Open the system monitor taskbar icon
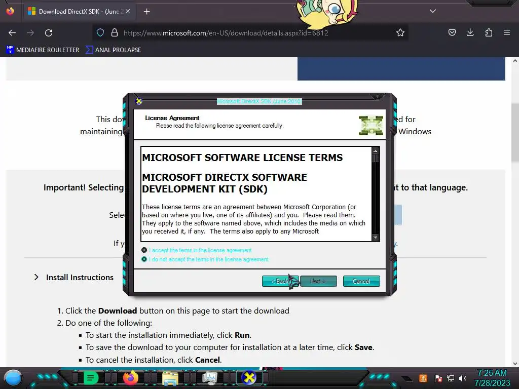Viewport: 519px width, 389px height. (209, 378)
